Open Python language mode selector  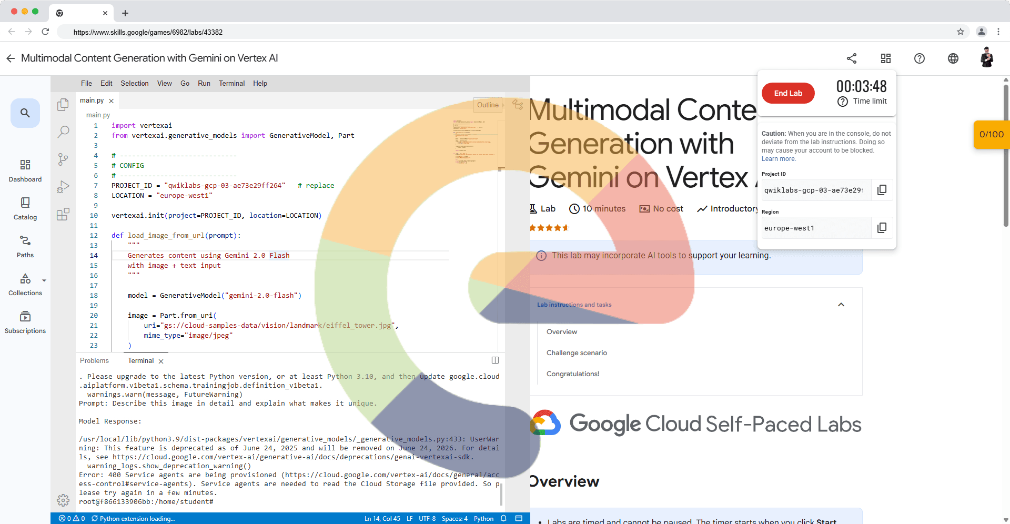coord(483,518)
